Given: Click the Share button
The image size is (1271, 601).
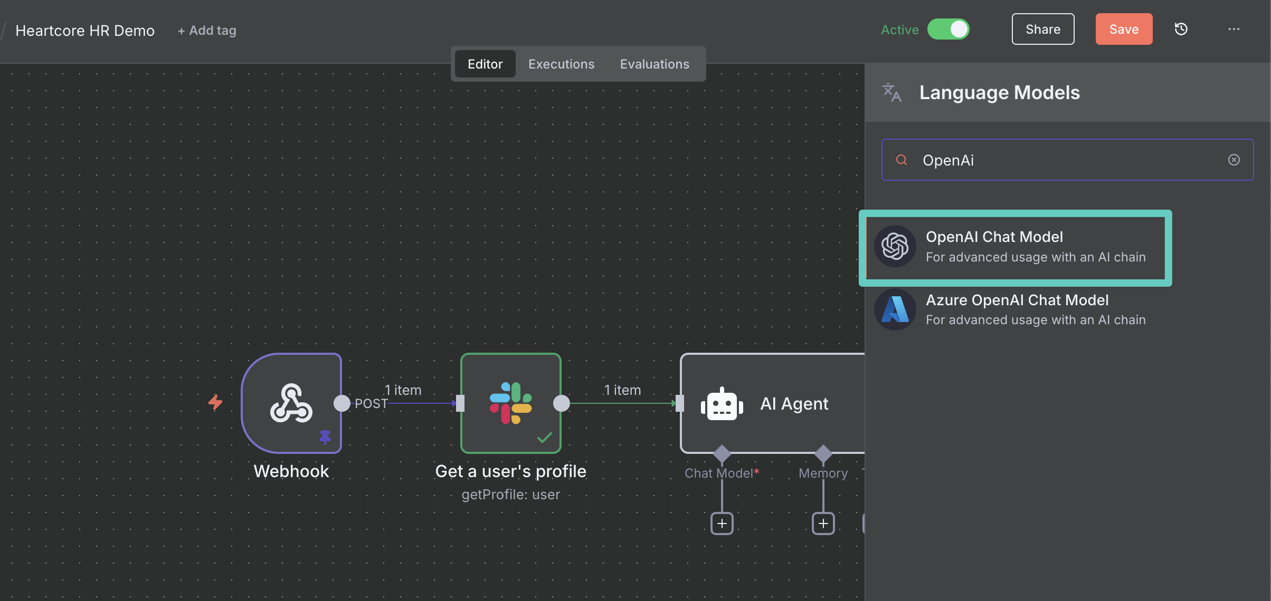Looking at the screenshot, I should (x=1042, y=30).
